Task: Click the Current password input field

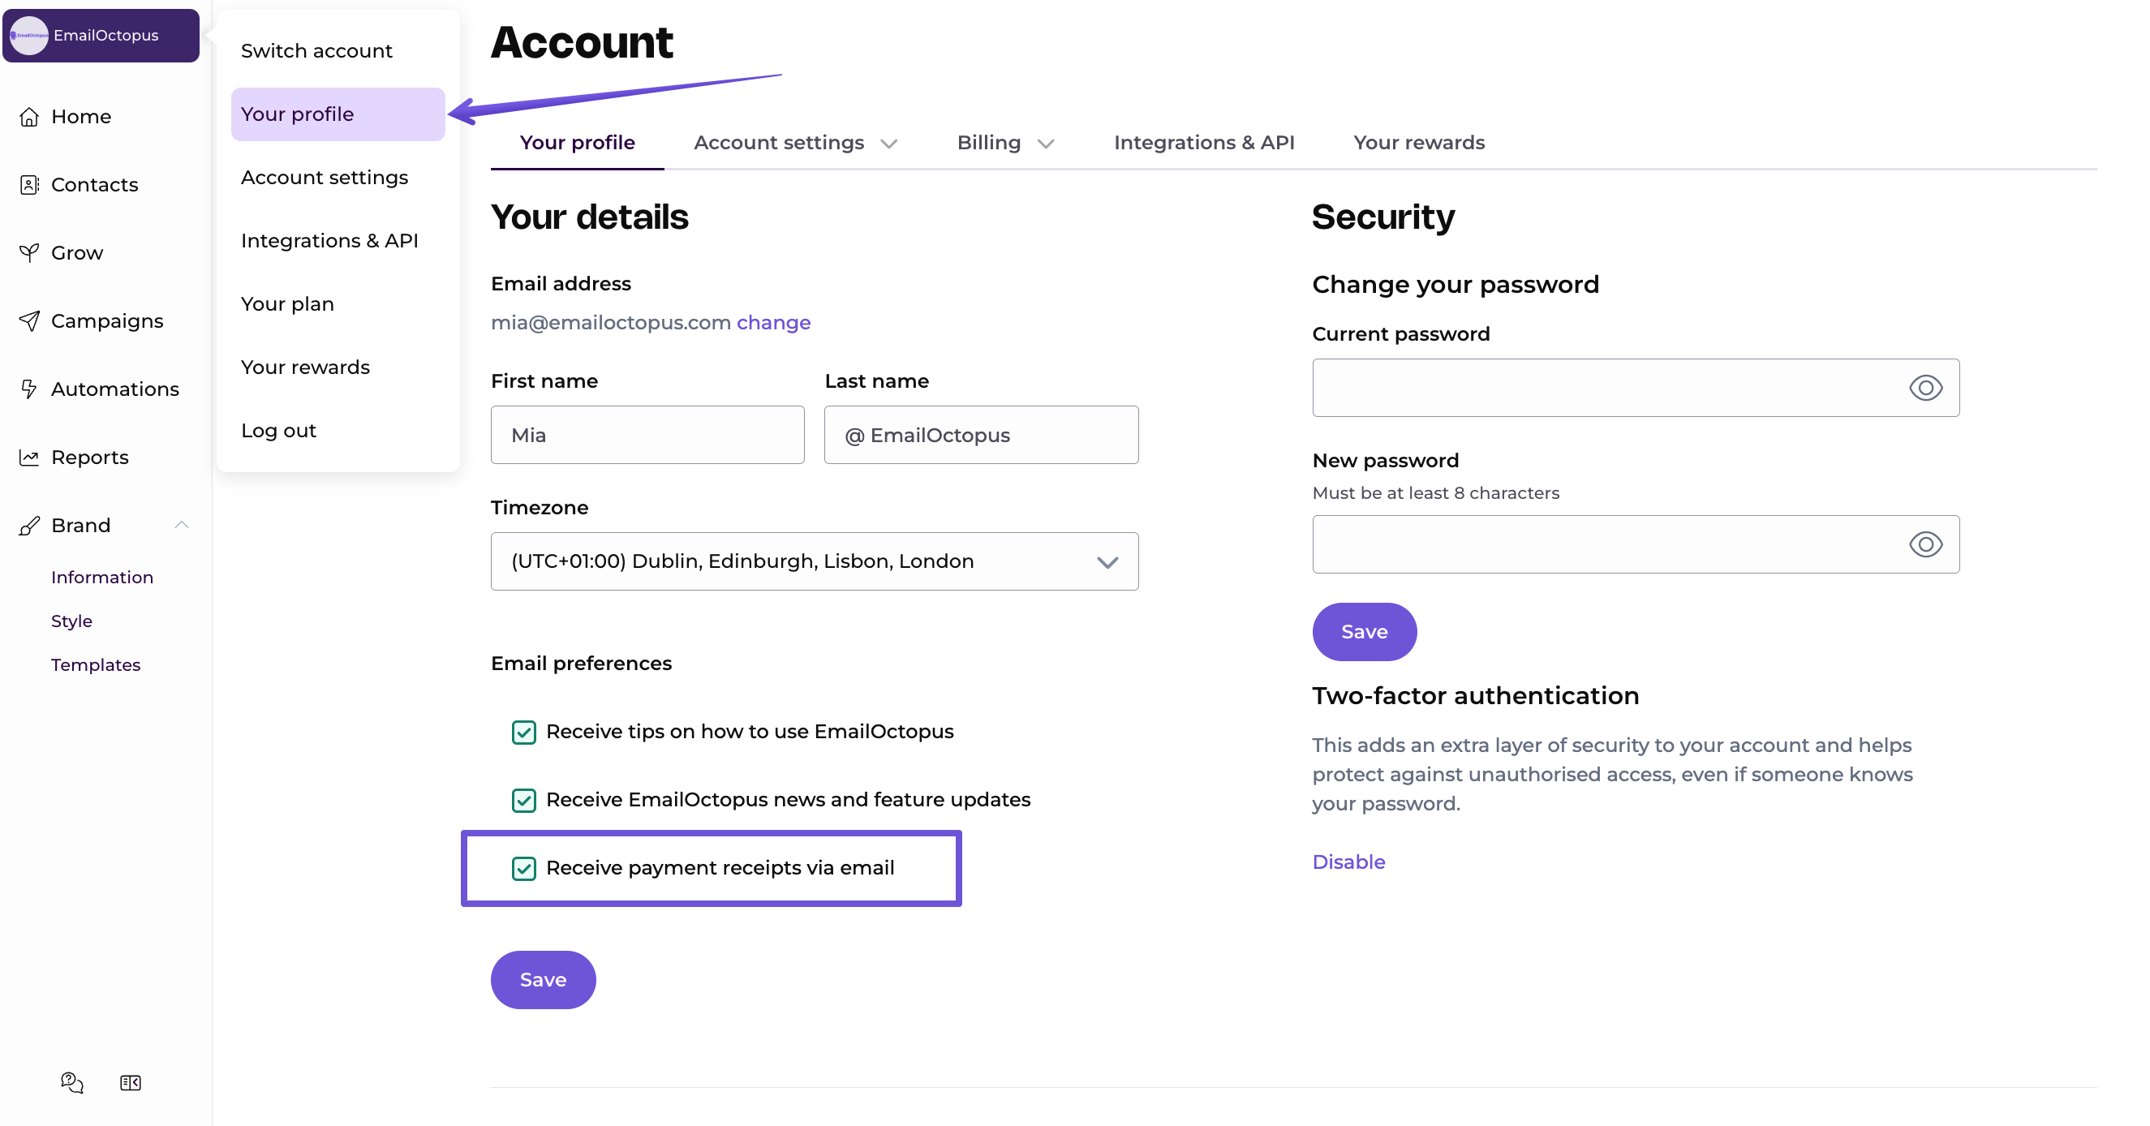Action: tap(1635, 388)
